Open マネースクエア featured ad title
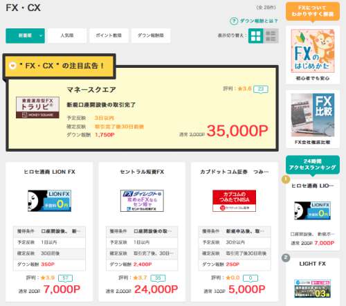Screen dimensions: 346x306 [x=91, y=90]
